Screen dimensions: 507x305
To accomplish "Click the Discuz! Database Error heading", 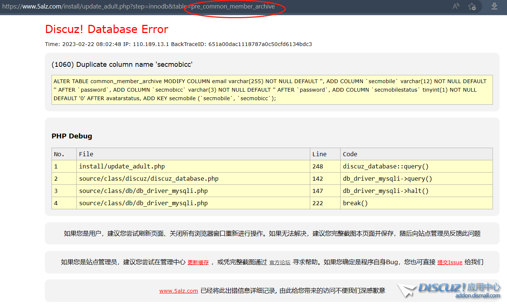I will tap(107, 29).
